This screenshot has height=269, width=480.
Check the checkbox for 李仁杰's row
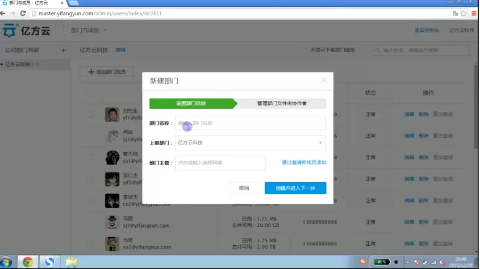[90, 179]
